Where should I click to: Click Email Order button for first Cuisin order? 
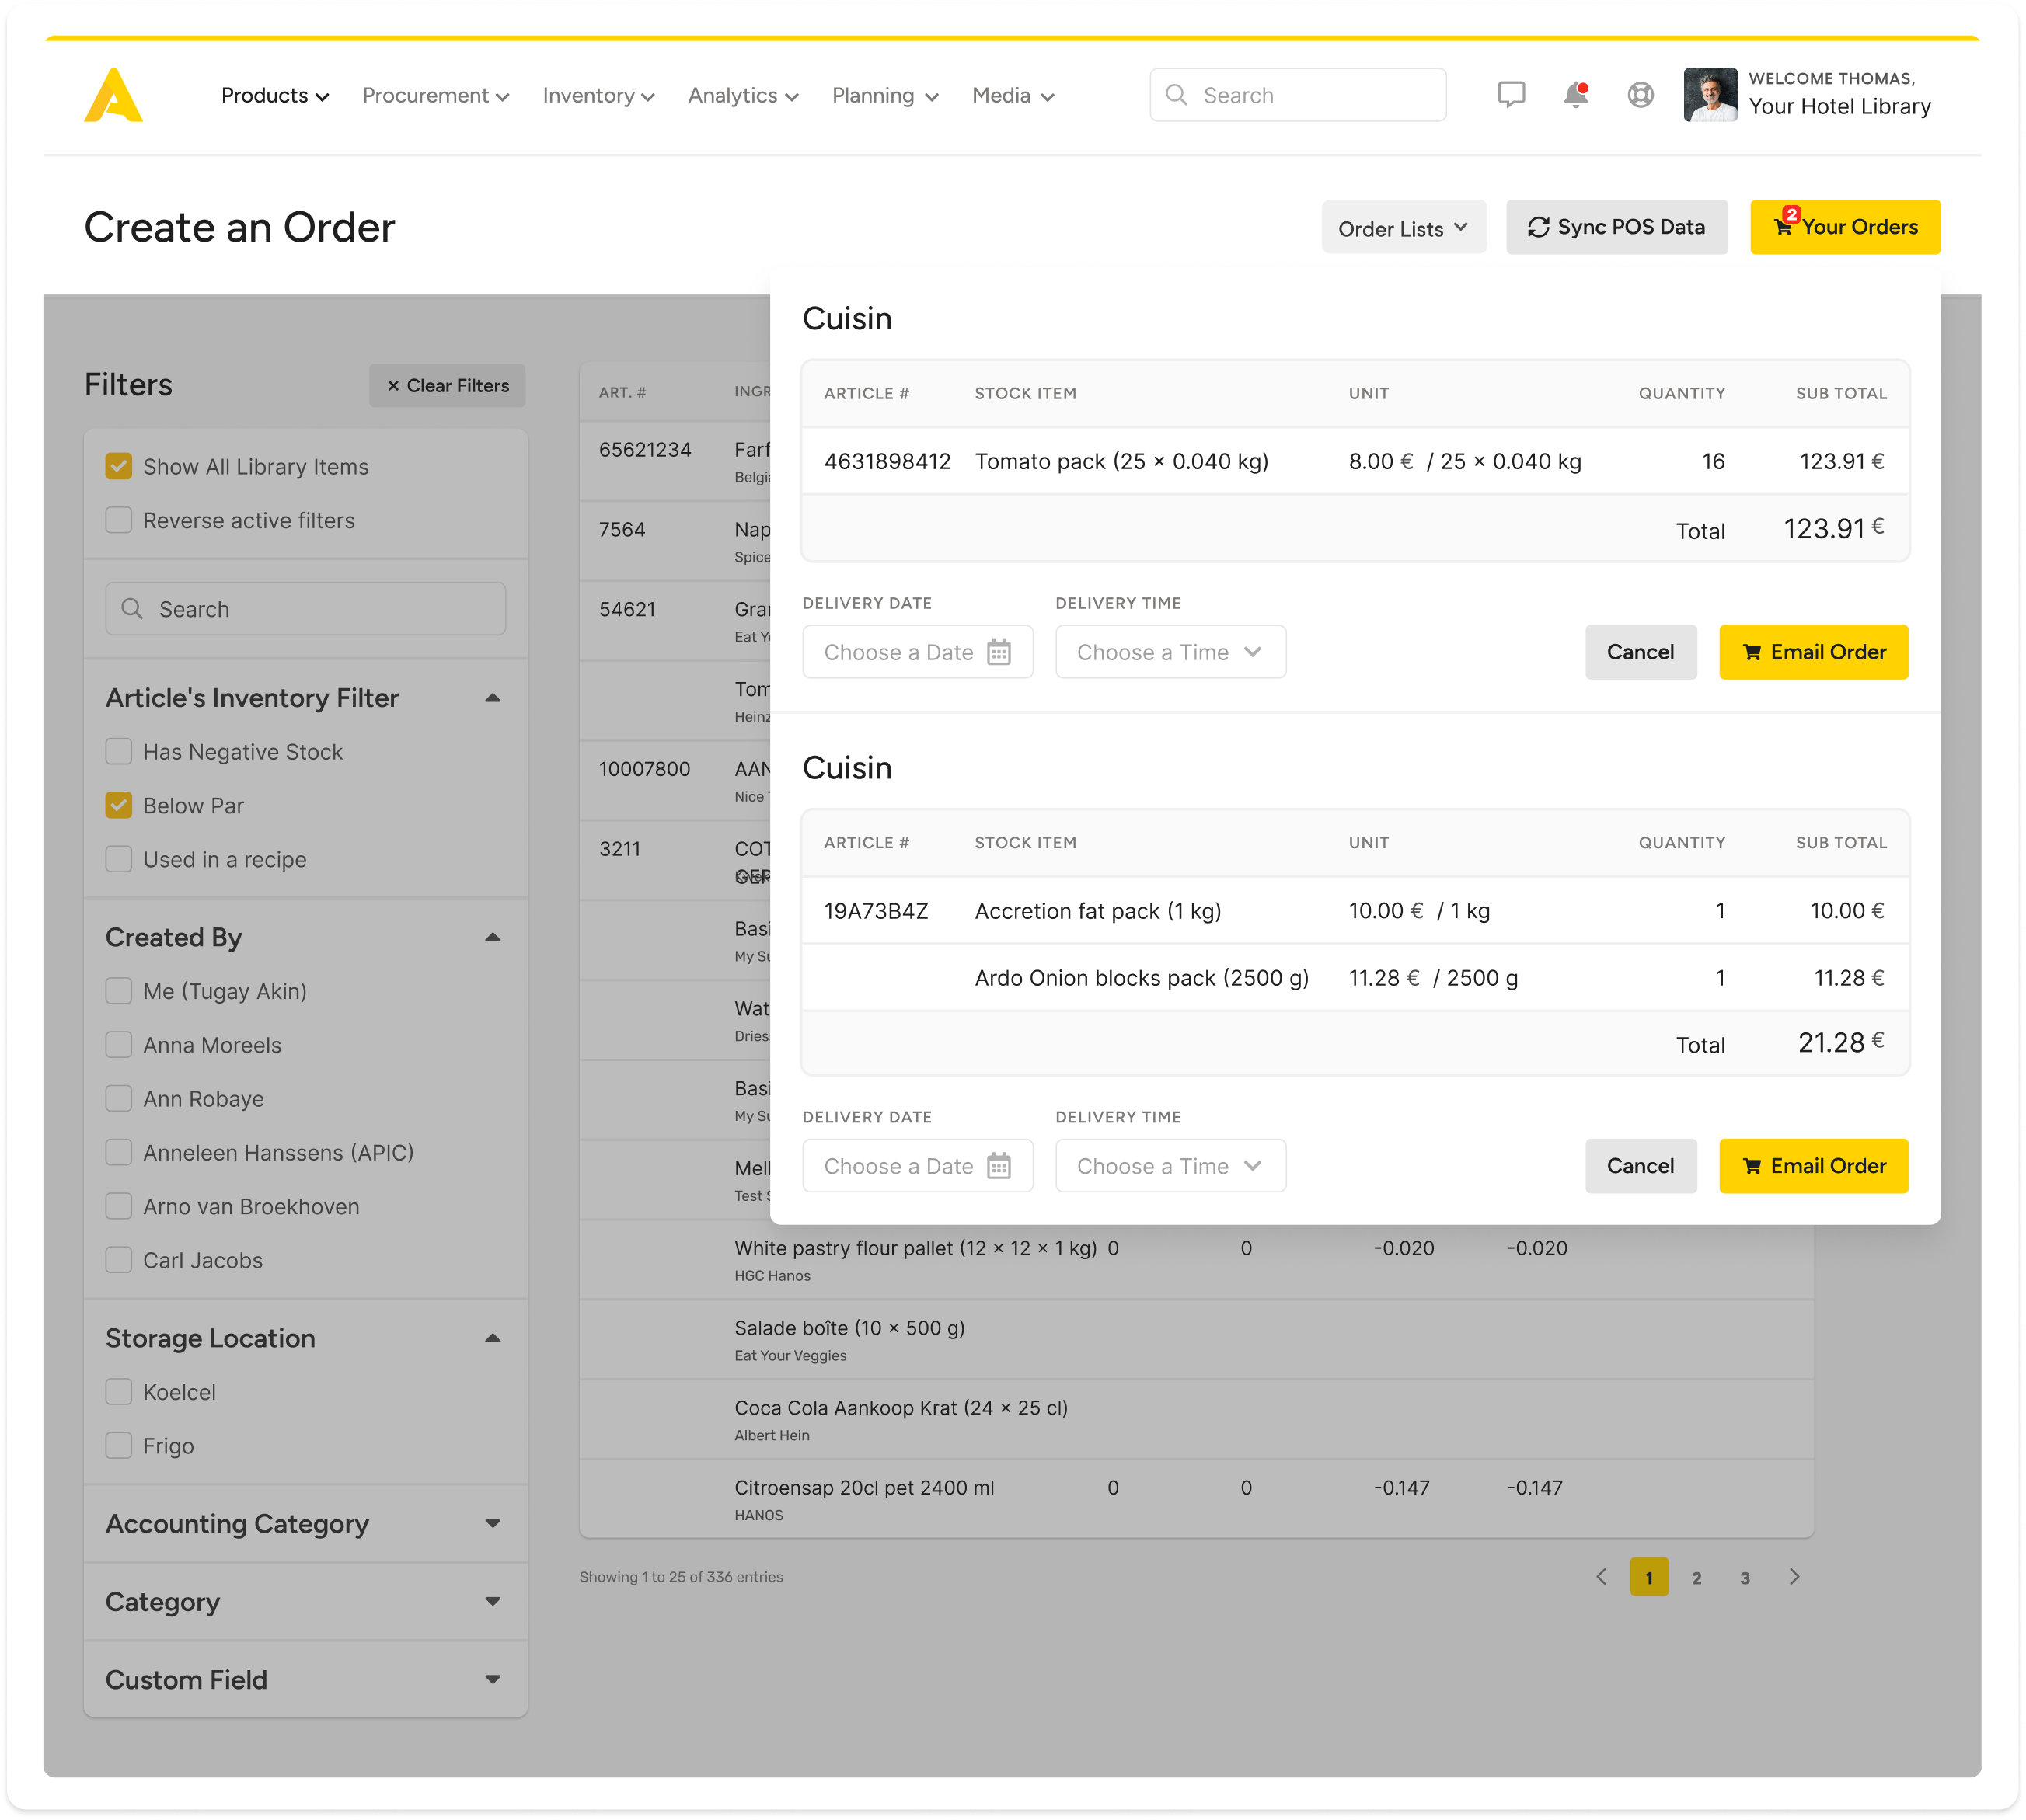point(1813,652)
